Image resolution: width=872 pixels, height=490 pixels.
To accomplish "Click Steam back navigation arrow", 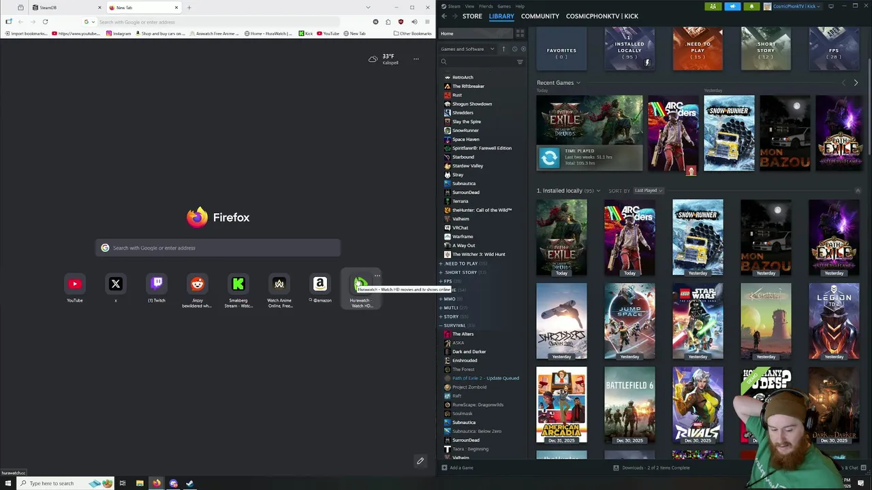I will click(444, 16).
